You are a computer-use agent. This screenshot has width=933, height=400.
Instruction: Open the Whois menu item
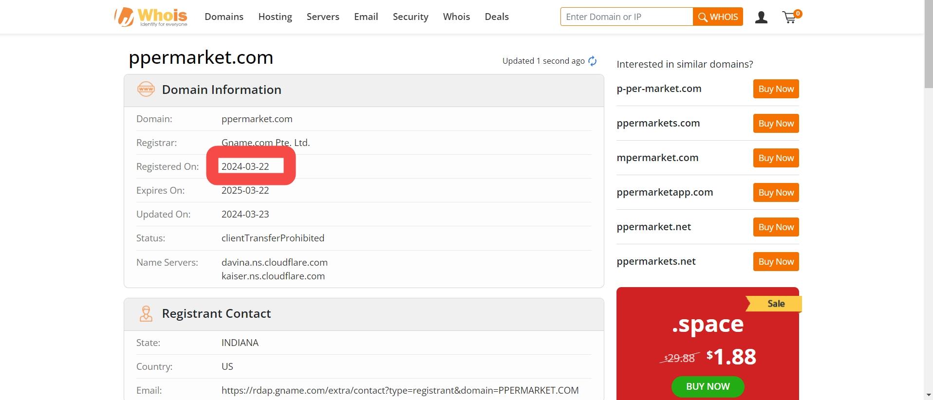[456, 17]
